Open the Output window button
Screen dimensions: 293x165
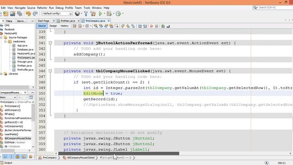pos(6,163)
